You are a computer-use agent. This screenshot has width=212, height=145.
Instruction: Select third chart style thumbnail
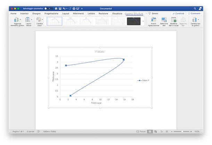pos(86,21)
